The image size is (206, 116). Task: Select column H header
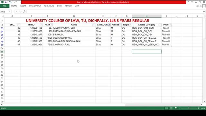(147, 16)
